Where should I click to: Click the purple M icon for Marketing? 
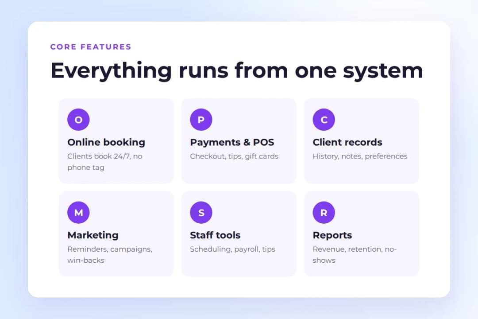tap(78, 213)
